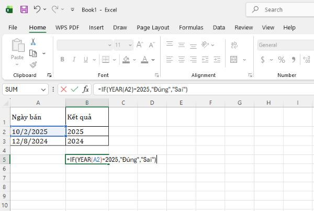The image size is (314, 211).
Task: Apply Accounting dollar format
Action: tap(263, 60)
